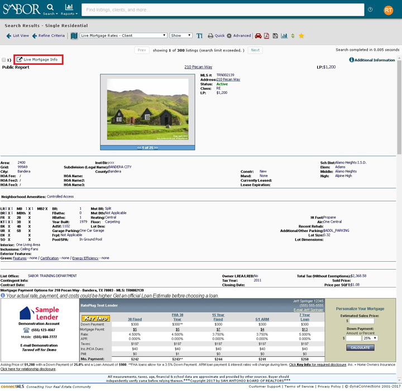Click the red car driving directions icon
The height and width of the screenshot is (391, 402).
coord(258,36)
